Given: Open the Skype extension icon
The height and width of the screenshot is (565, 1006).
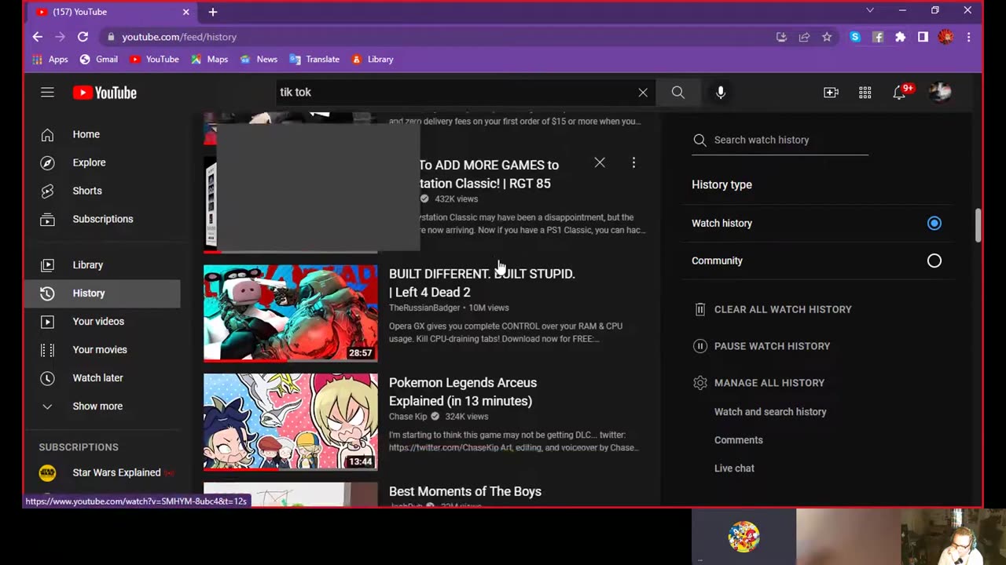Looking at the screenshot, I should click(x=855, y=37).
